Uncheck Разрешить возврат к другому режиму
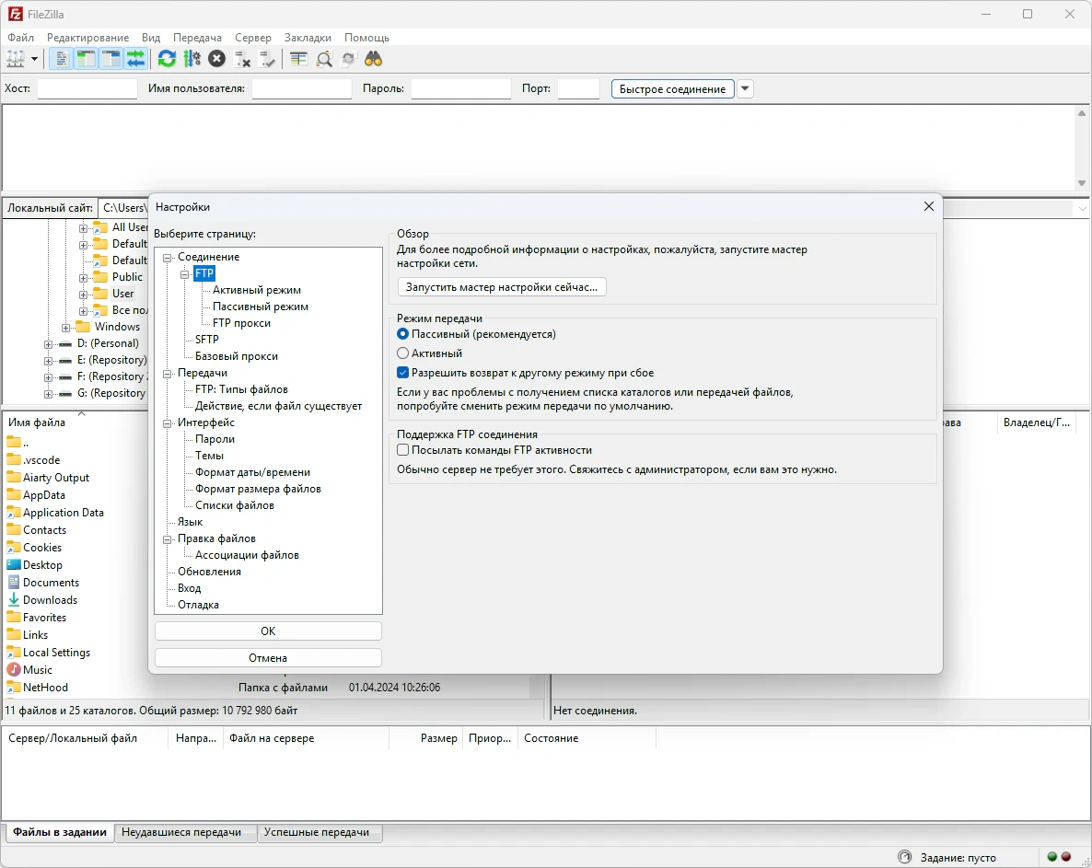Viewport: 1092px width, 868px height. coord(403,373)
